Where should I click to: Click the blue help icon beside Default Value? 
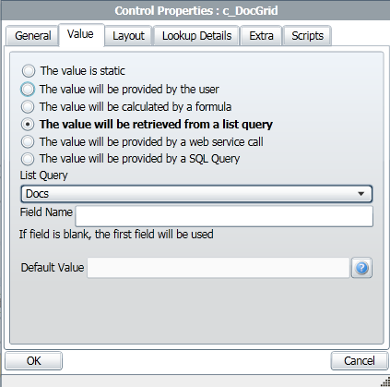361,268
